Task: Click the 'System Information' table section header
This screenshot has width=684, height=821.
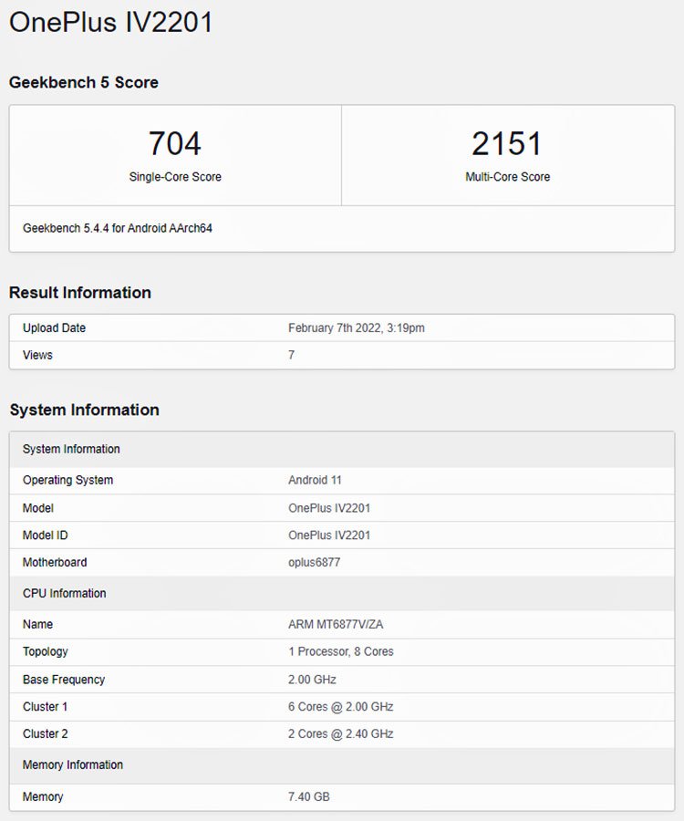Action: (71, 449)
